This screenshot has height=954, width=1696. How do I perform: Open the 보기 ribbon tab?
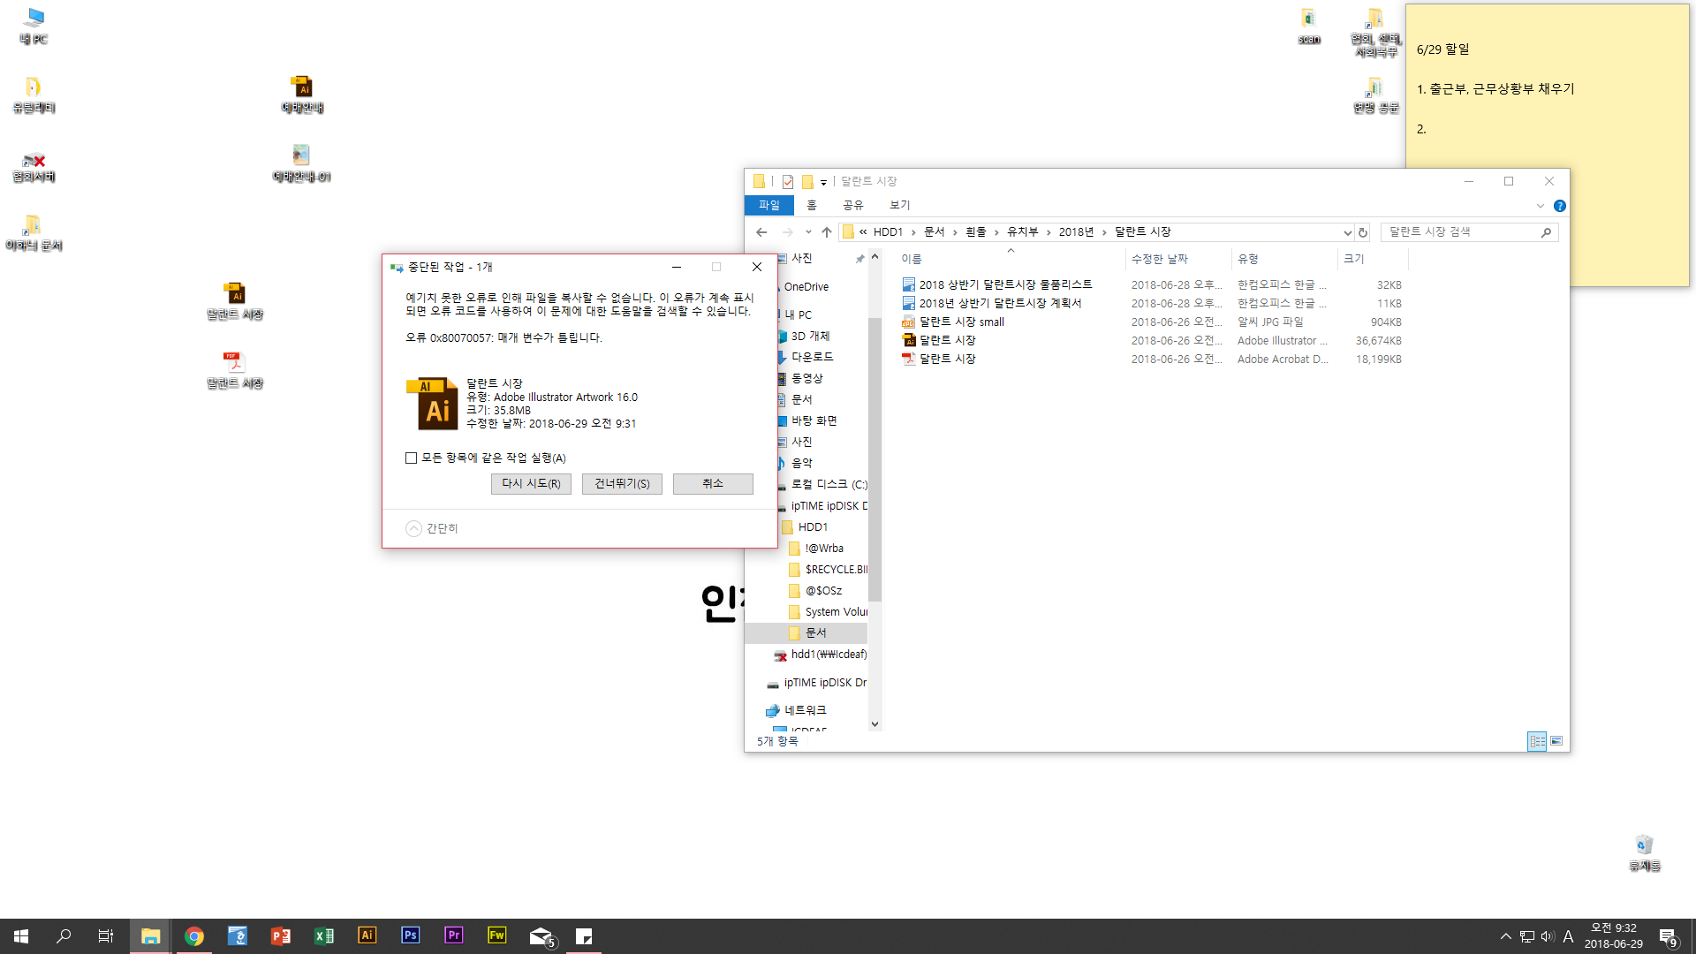[899, 205]
